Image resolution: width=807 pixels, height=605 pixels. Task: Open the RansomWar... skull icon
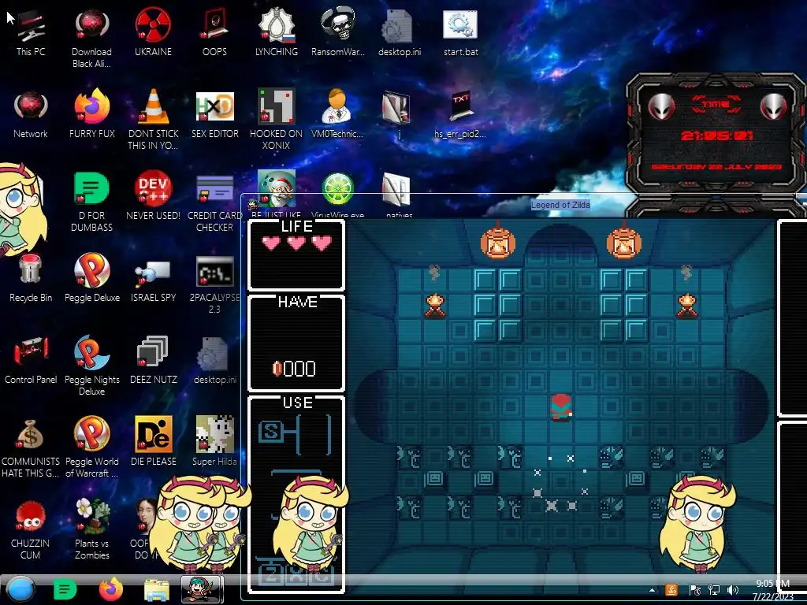coord(337,32)
